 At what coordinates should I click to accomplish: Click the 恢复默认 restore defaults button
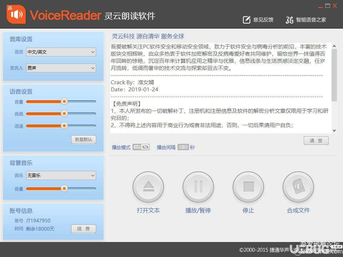[x=84, y=140]
